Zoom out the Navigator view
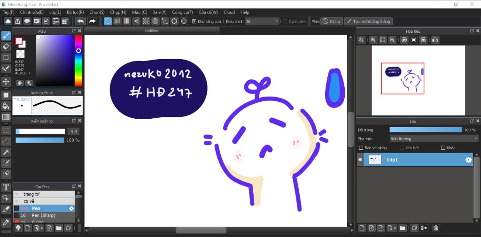The height and width of the screenshot is (237, 481). click(x=392, y=40)
